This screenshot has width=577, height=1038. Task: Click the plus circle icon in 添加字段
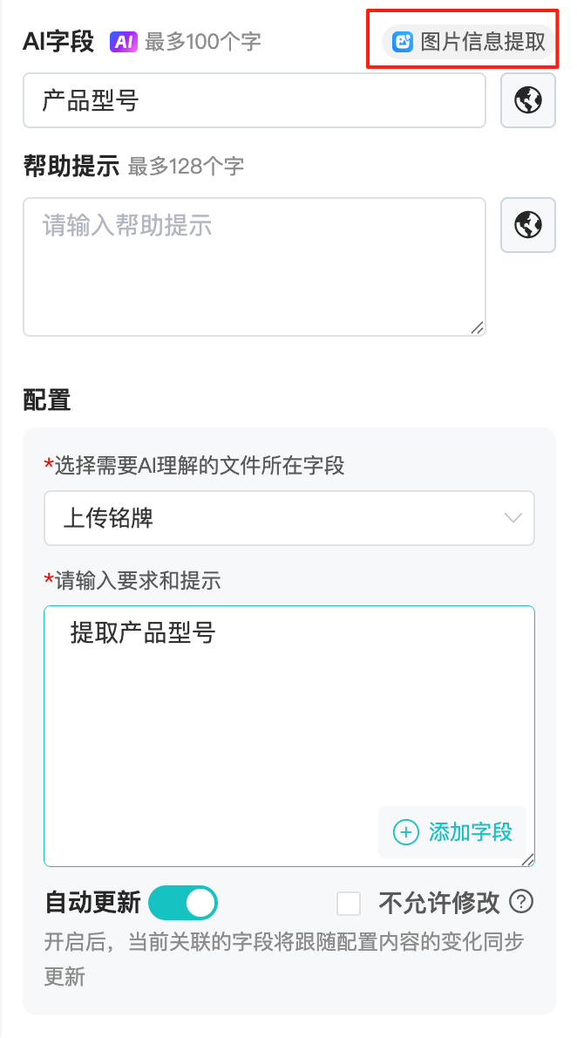coord(406,832)
